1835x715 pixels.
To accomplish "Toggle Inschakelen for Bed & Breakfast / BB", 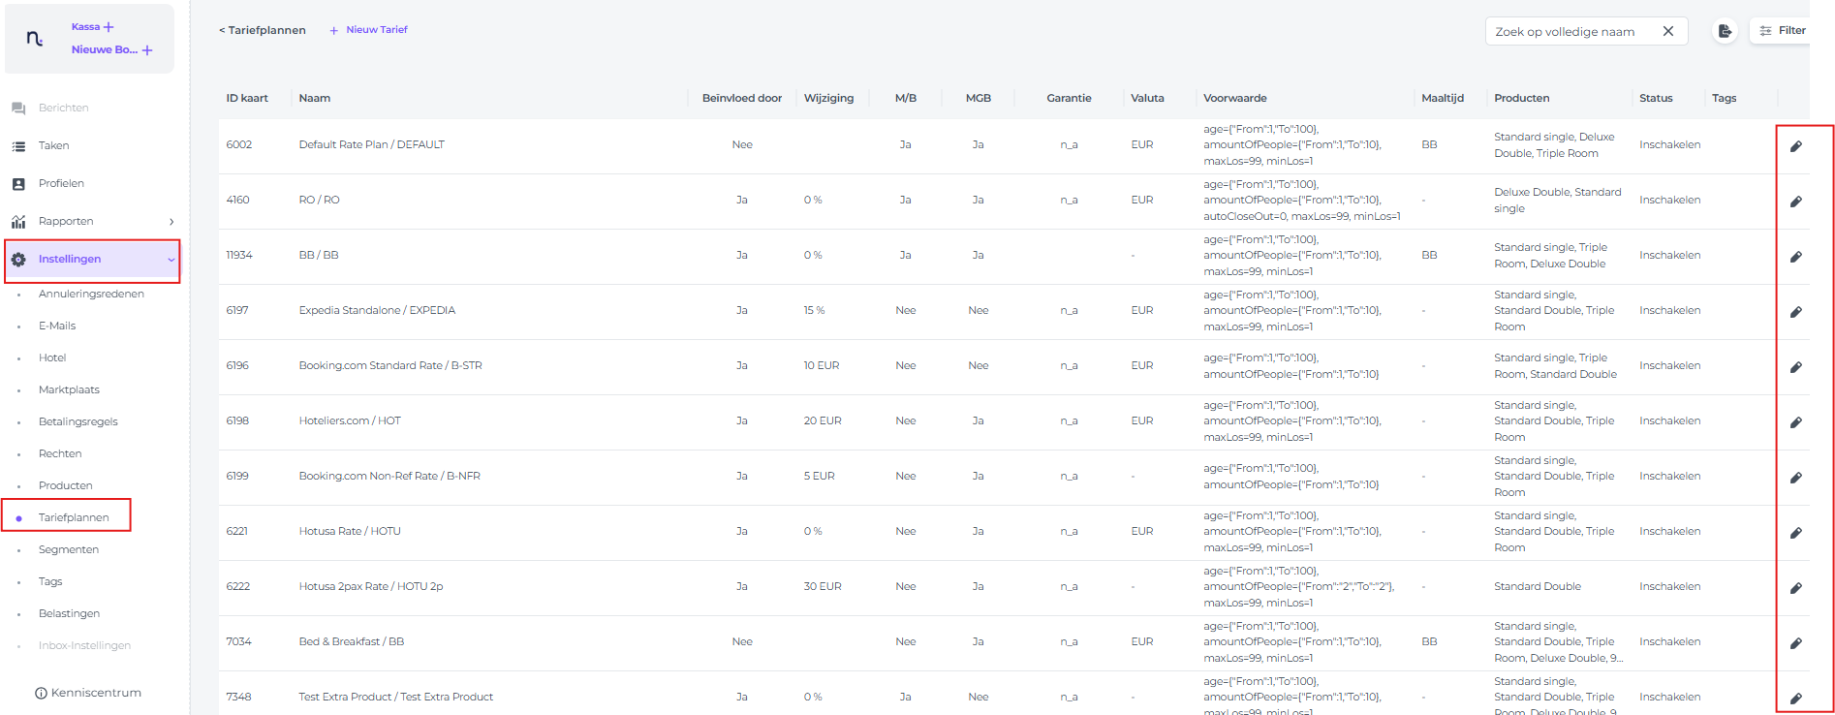I will [1669, 641].
